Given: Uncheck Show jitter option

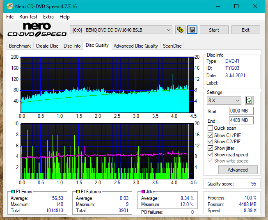Looking at the screenshot, I should (x=210, y=148).
